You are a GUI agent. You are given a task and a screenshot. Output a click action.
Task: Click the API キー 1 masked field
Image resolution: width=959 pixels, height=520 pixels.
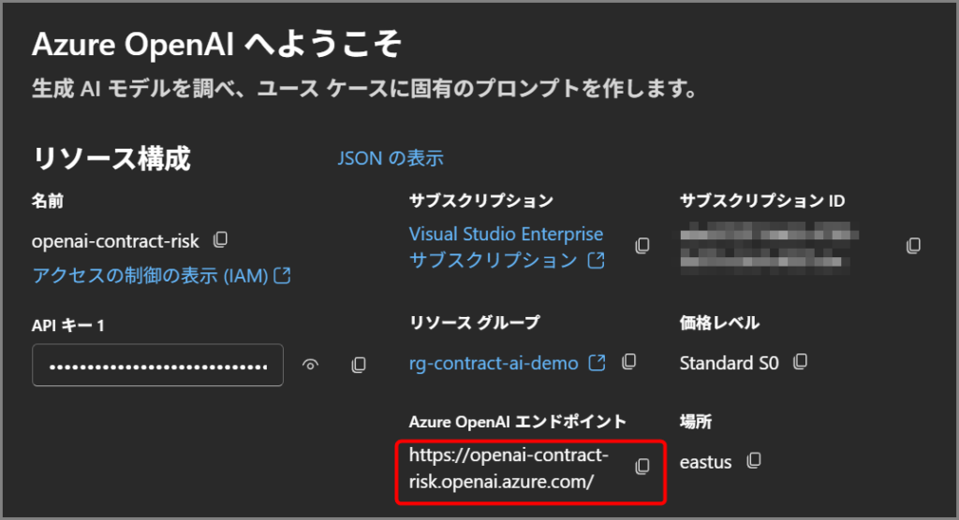(157, 365)
